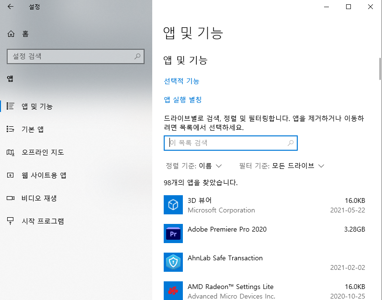Go to 홈 settings page
The height and width of the screenshot is (300, 382).
pos(76,33)
